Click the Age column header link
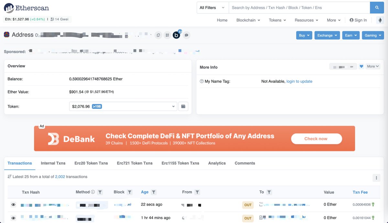The width and height of the screenshot is (388, 223). [x=145, y=192]
